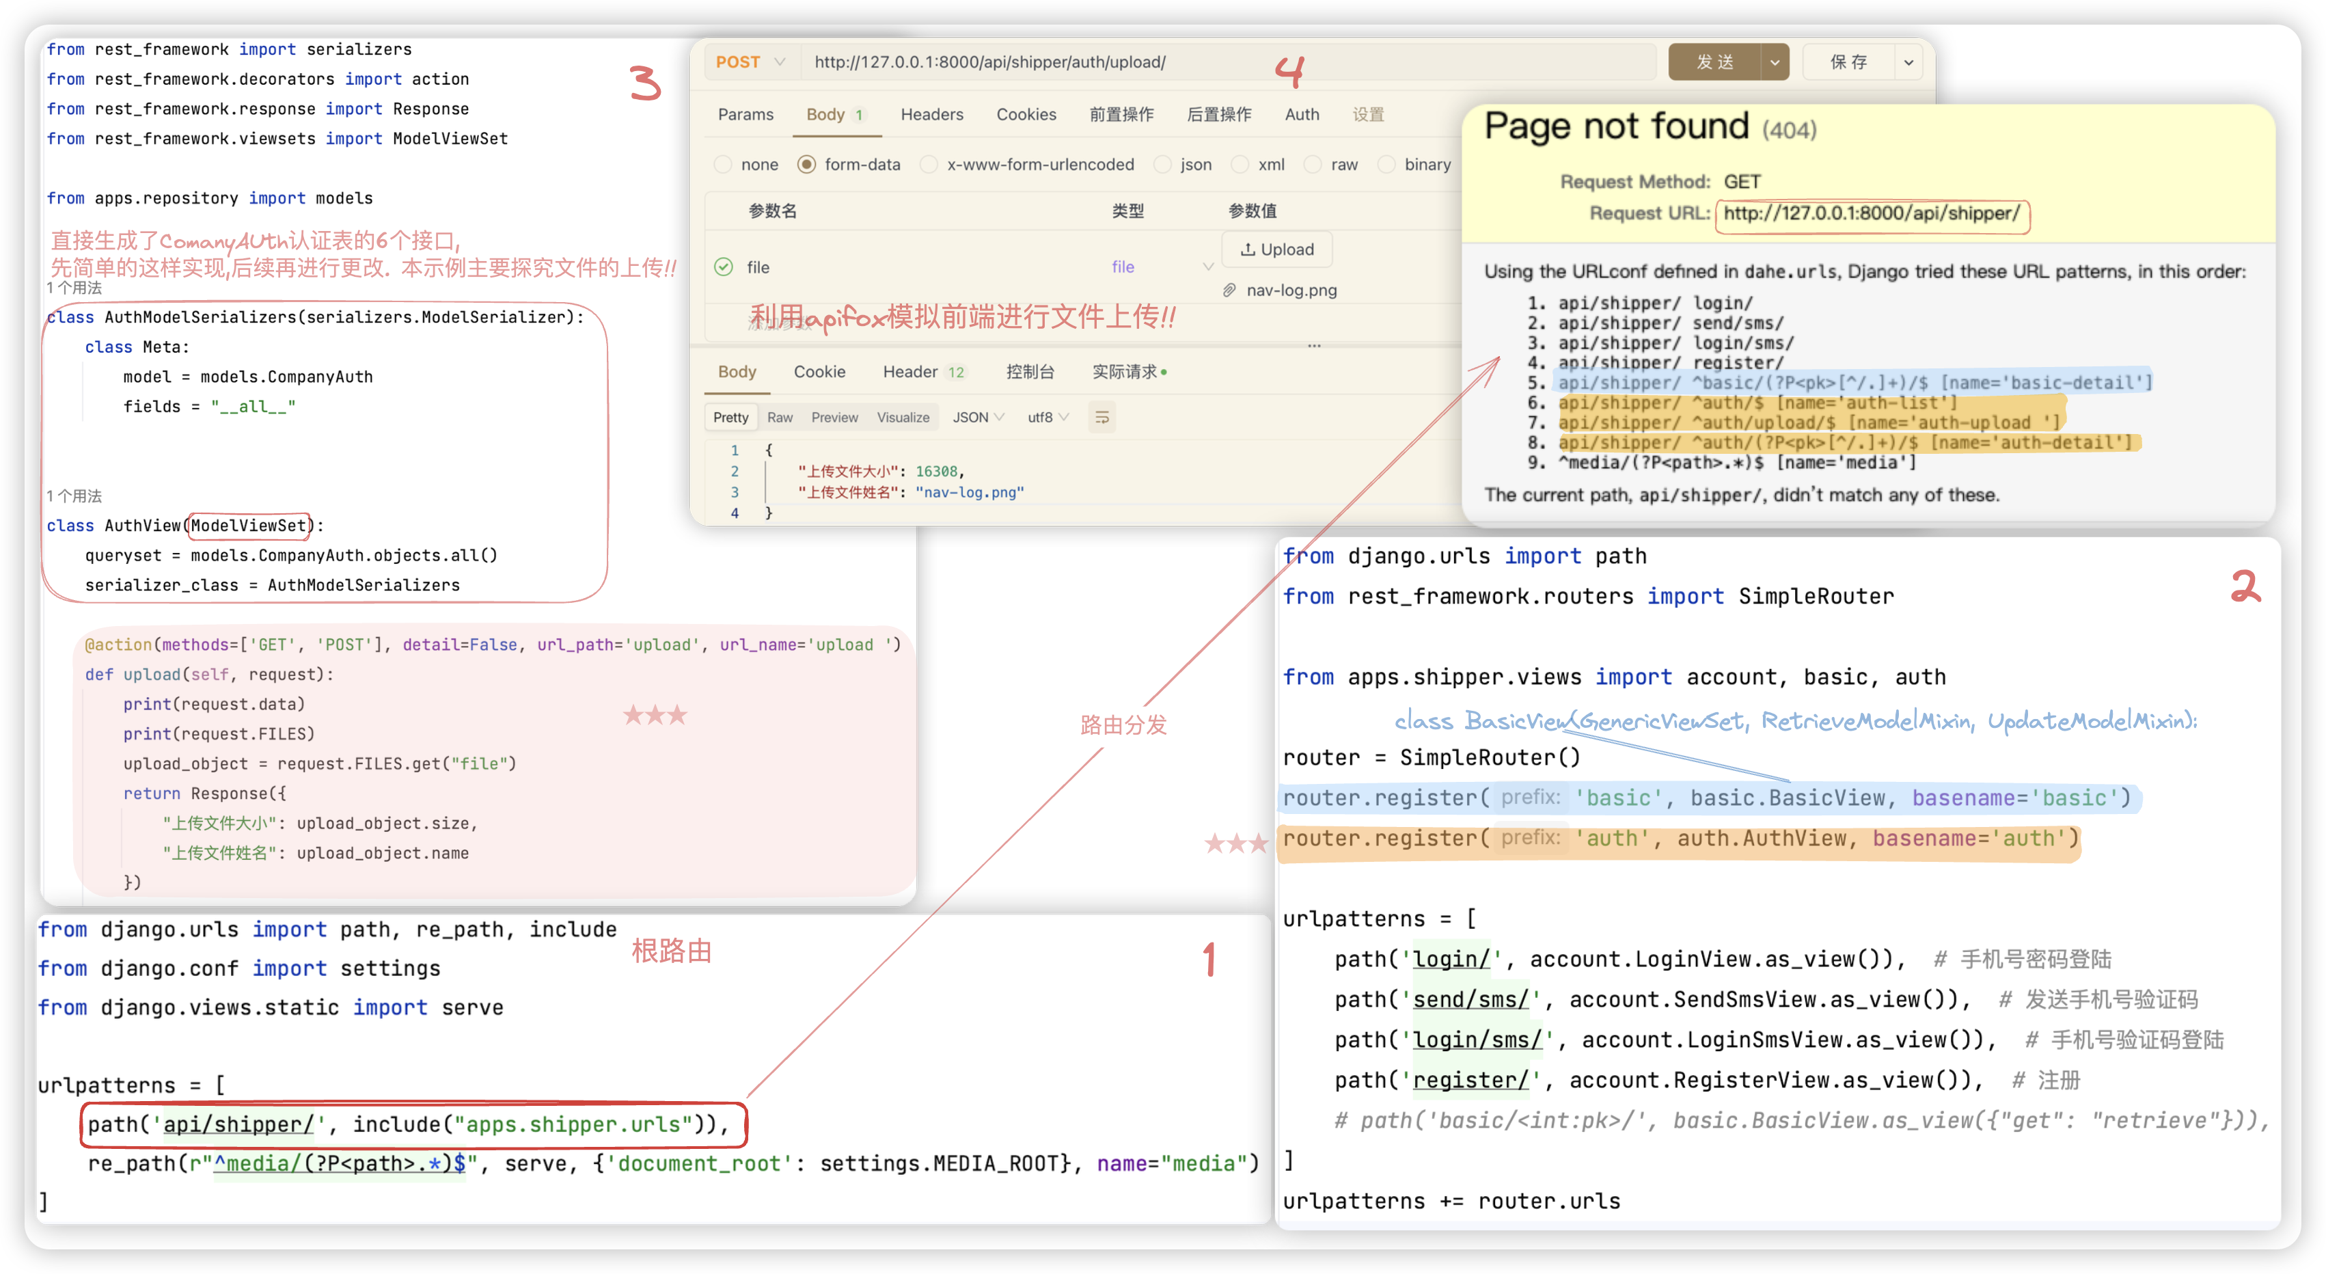Click the word-wrap icon in response toolbar
The image size is (2326, 1274).
(x=1102, y=417)
